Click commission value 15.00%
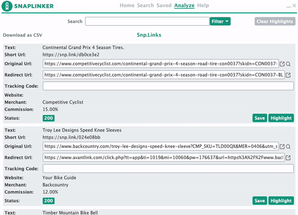Image resolution: width=298 pixels, height=215 pixels. tap(50, 109)
